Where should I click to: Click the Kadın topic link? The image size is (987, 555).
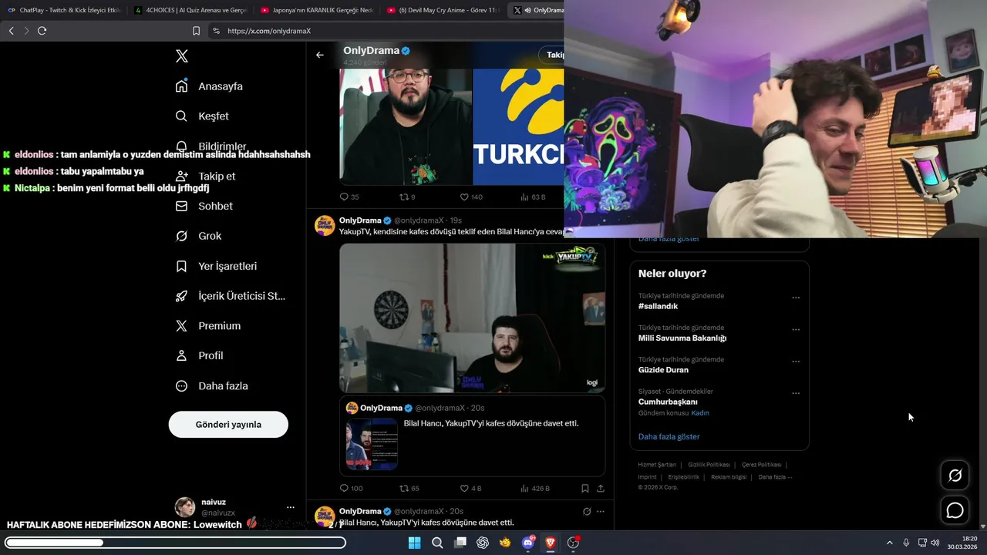[700, 413]
